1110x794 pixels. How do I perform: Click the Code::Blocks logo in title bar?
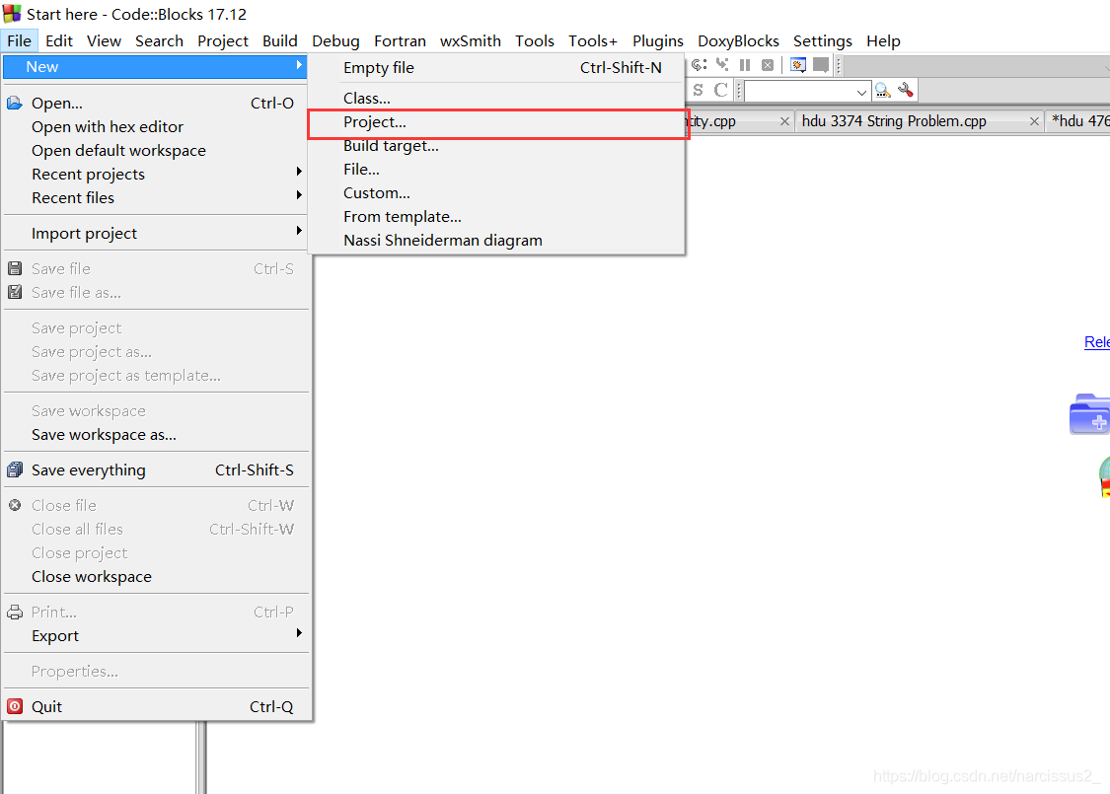click(12, 14)
